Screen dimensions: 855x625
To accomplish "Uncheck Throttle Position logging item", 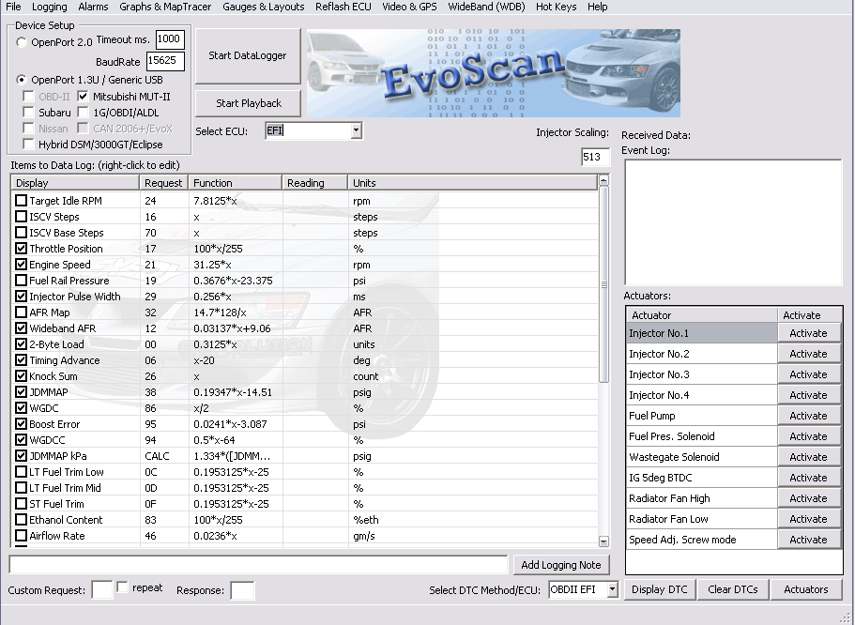I will click(22, 249).
